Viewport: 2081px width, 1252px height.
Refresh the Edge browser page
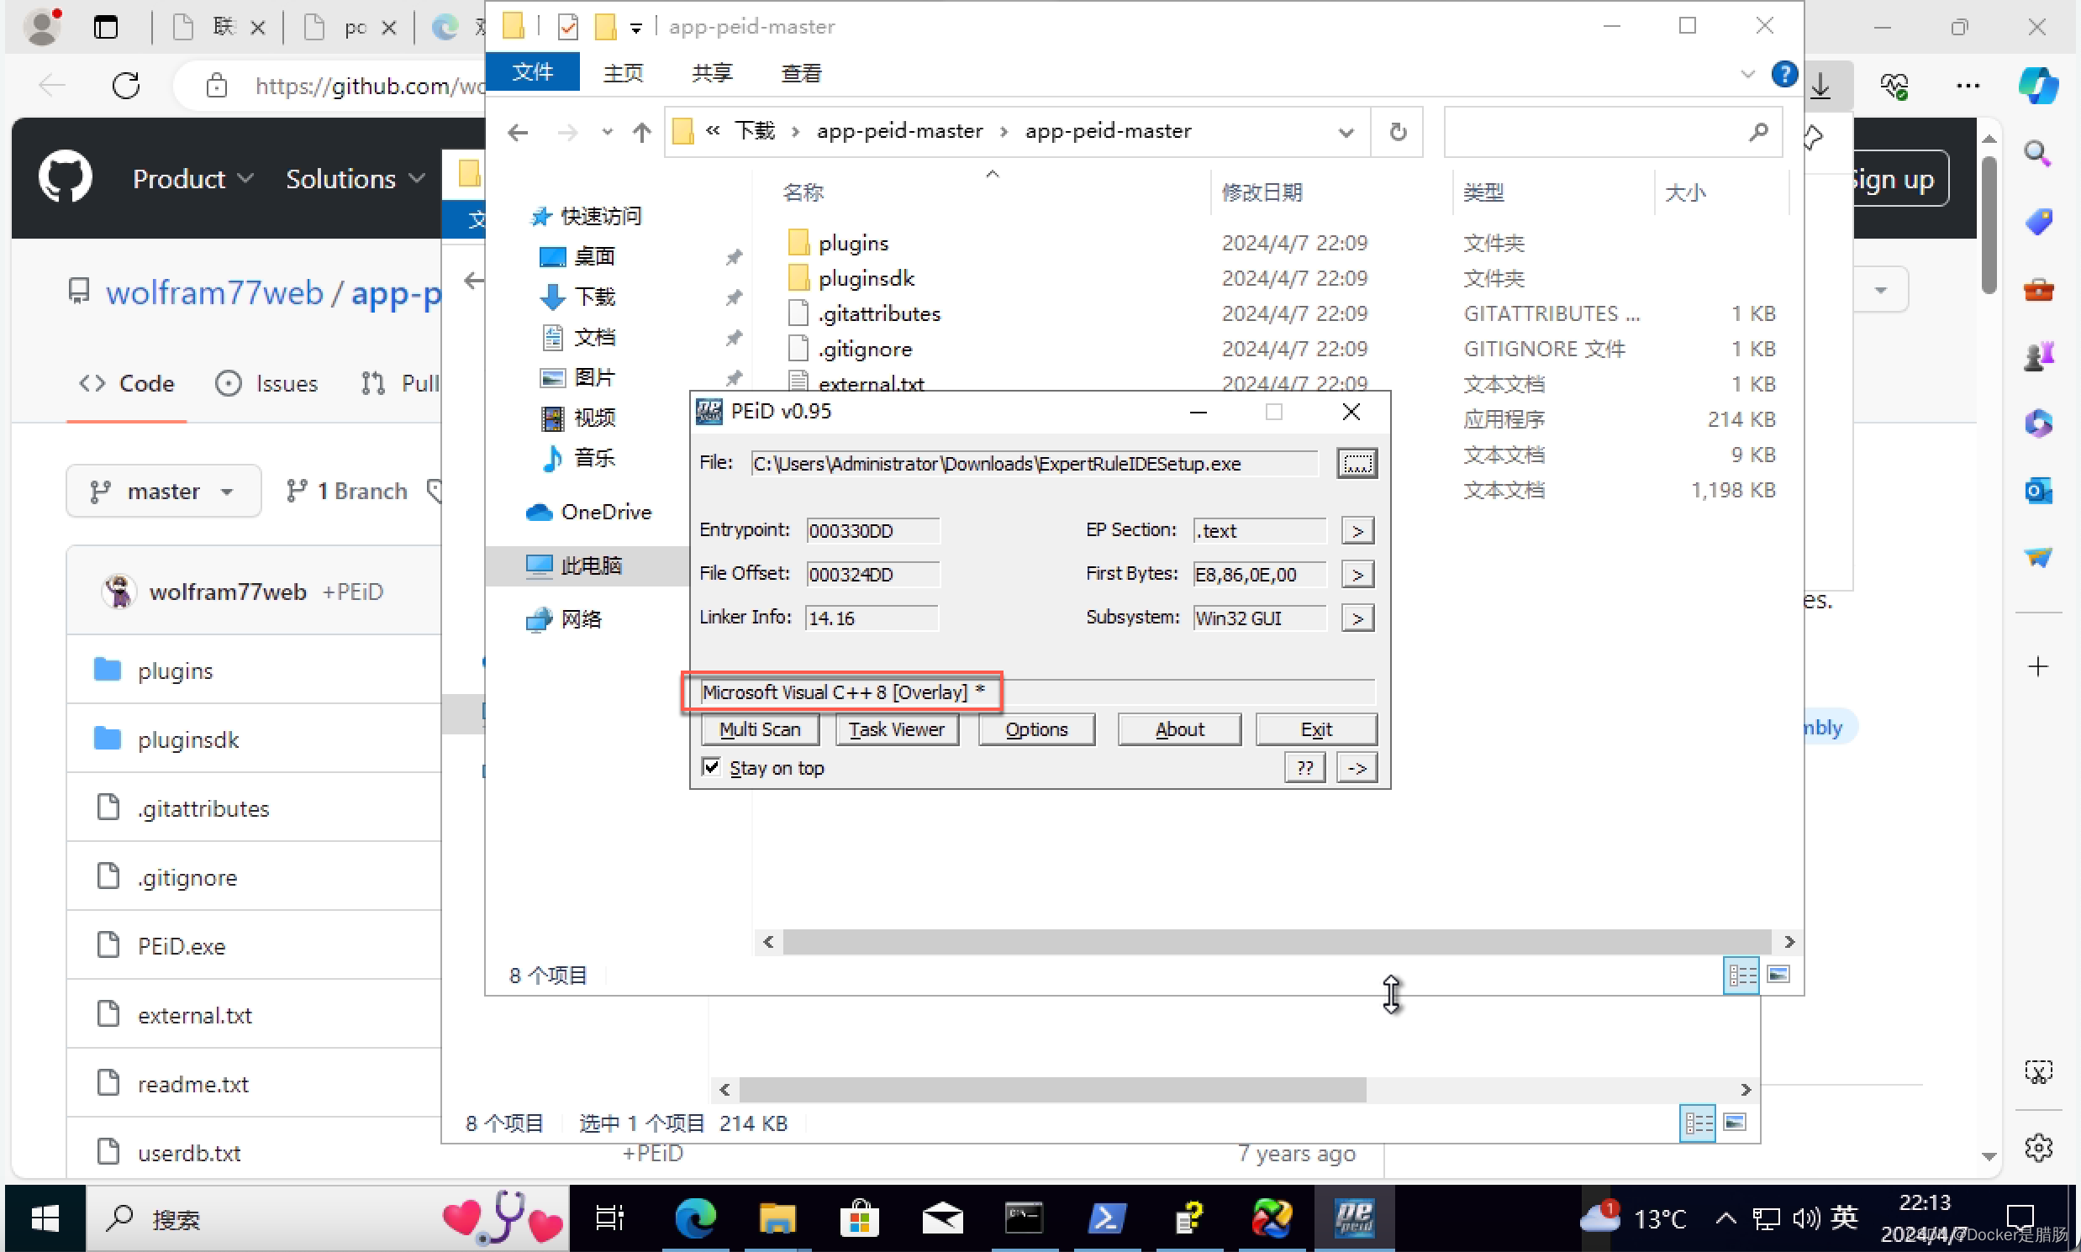coord(126,85)
